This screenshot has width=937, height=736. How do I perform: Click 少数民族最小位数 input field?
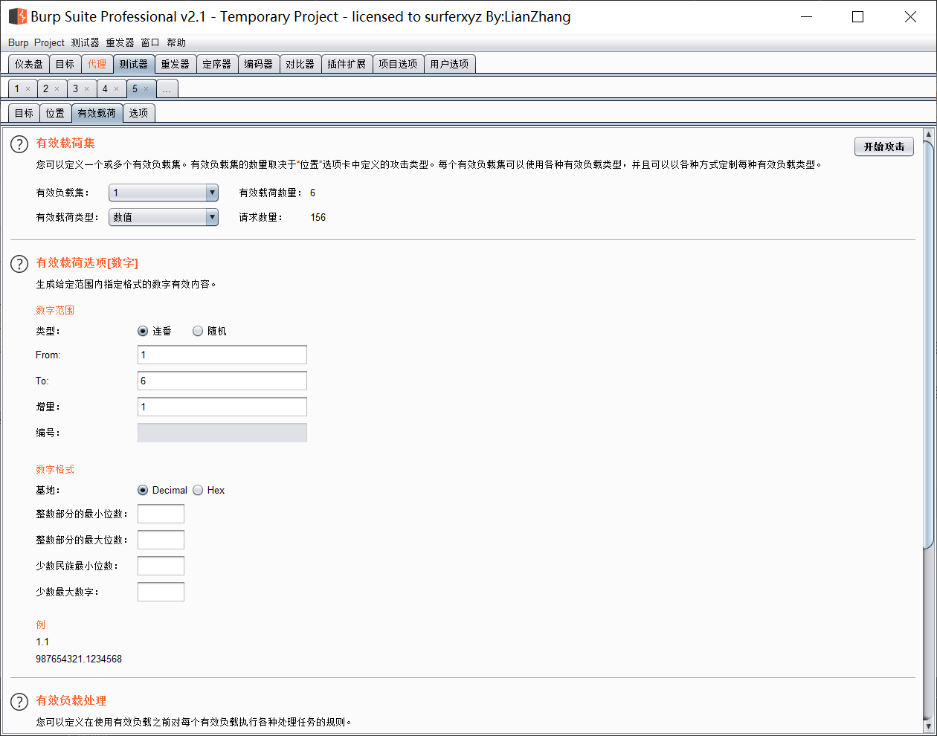point(161,566)
